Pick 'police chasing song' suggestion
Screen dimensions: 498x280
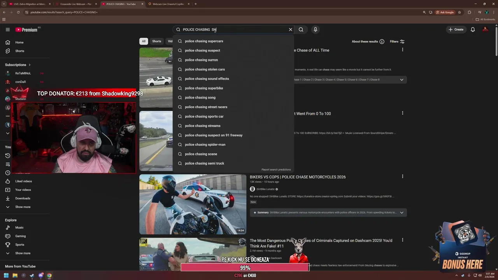[x=233, y=98]
